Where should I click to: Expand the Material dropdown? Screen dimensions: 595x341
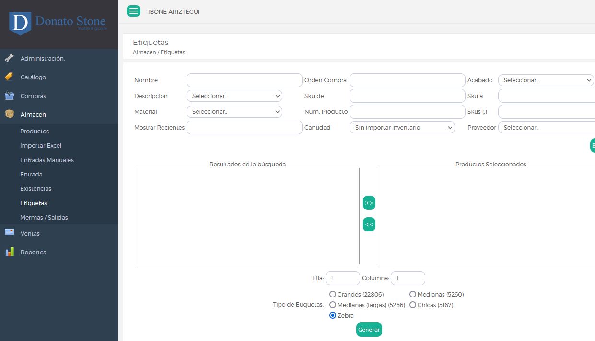[x=234, y=112]
